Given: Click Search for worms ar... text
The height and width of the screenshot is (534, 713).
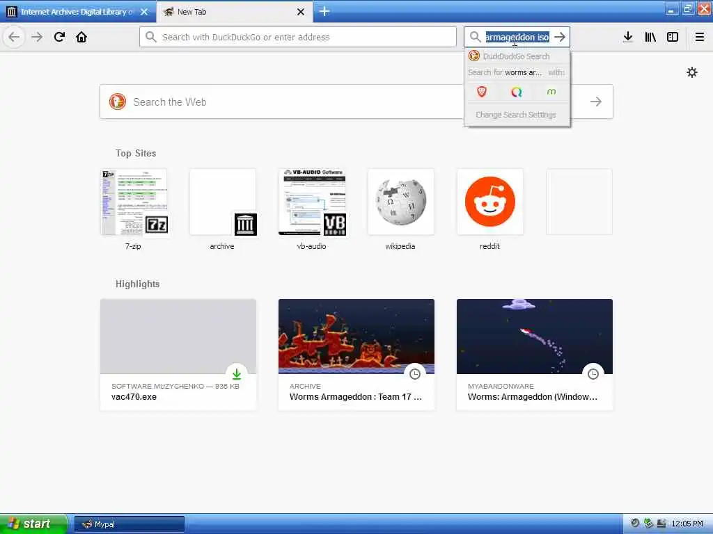Looking at the screenshot, I should (505, 72).
